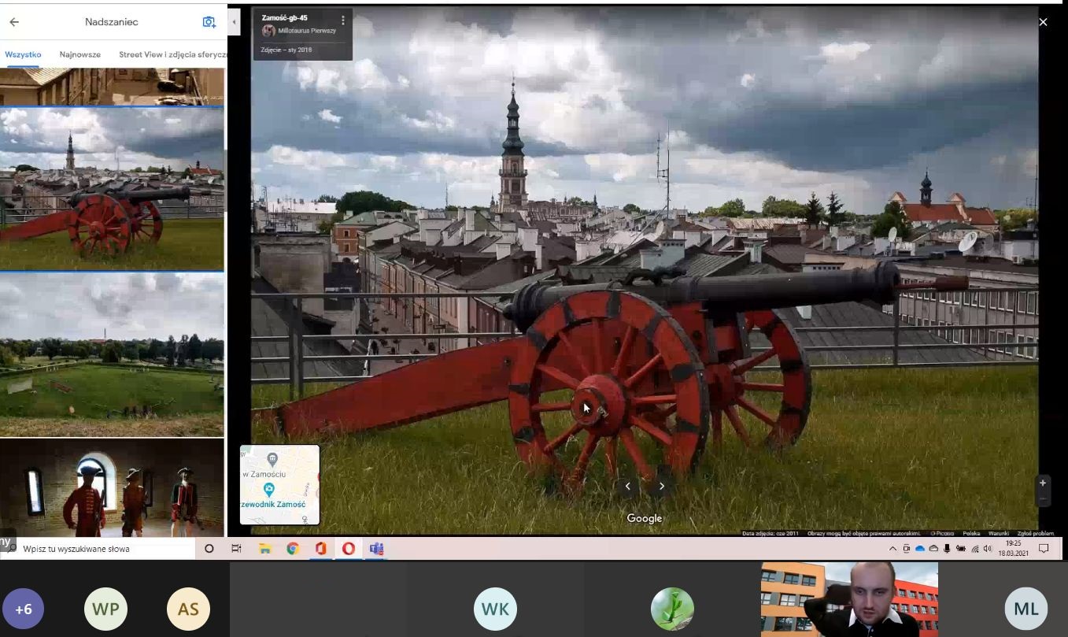The height and width of the screenshot is (637, 1068).
Task: Close the photo viewer with X
Action: pos(1043,22)
